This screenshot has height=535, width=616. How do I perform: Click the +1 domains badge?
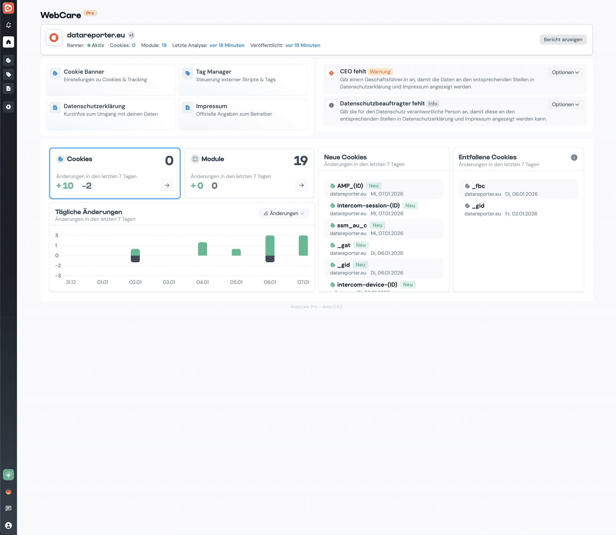[131, 35]
